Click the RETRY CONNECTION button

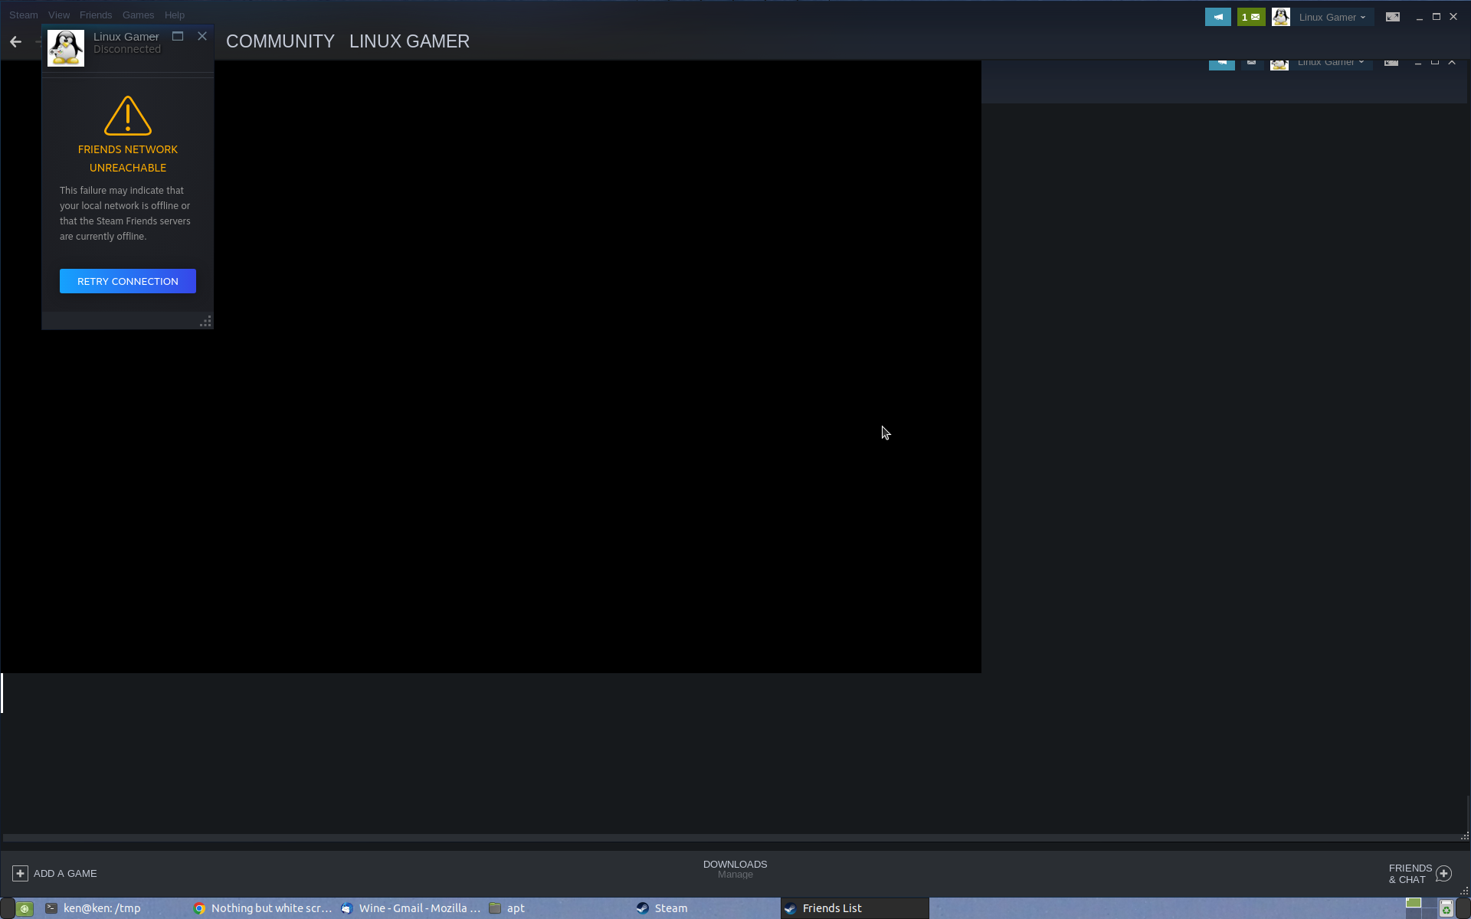click(127, 281)
